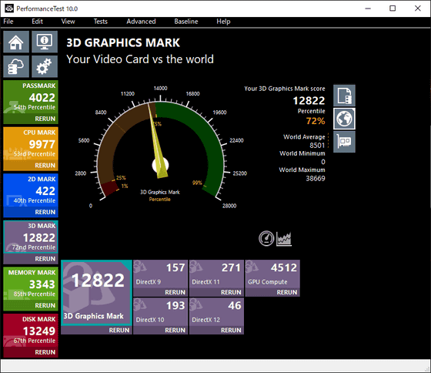This screenshot has height=373, width=431.
Task: Open the cloud baseline management icon
Action: [16, 66]
